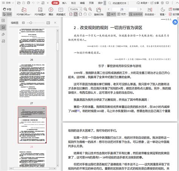The width and height of the screenshot is (179, 171).
Task: Toggle the 选择 selection tool
Action: tap(7, 14)
